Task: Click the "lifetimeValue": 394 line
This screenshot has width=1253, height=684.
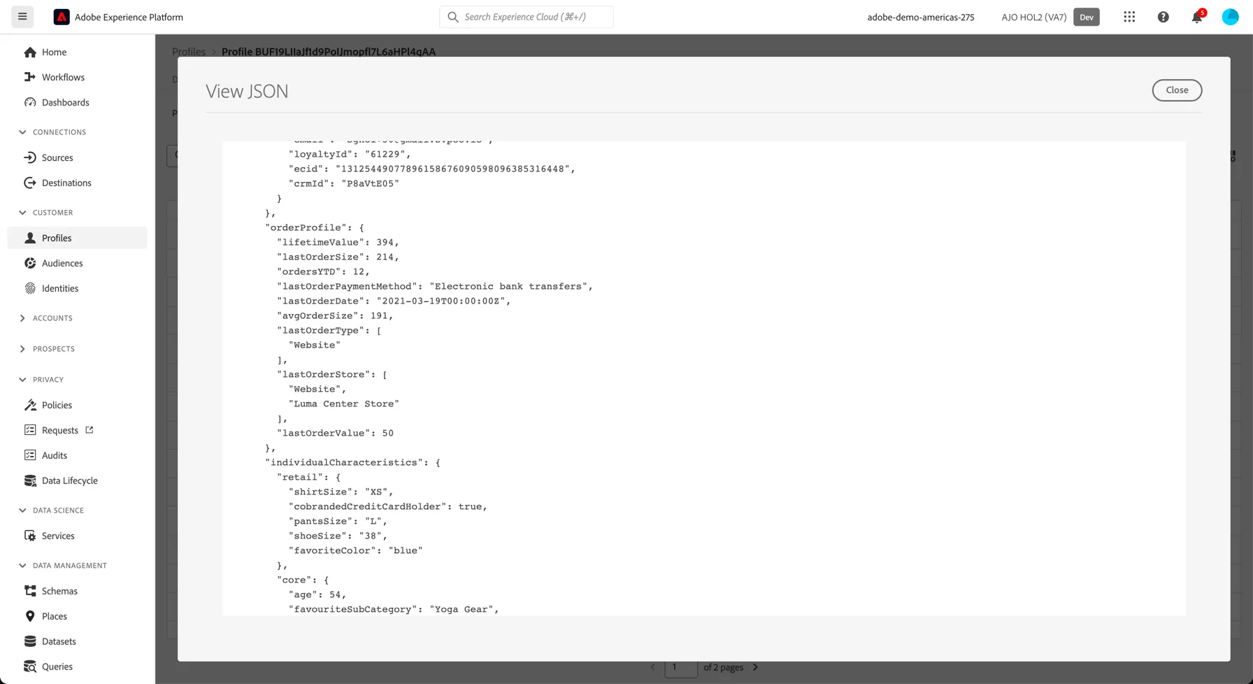Action: point(338,242)
